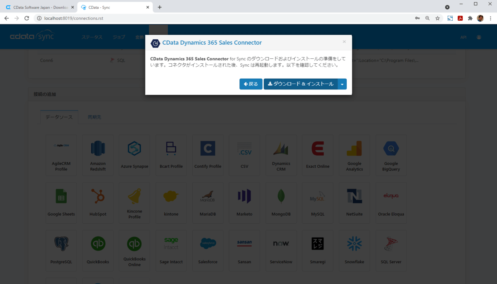Click the CData Sync logo

32,36
